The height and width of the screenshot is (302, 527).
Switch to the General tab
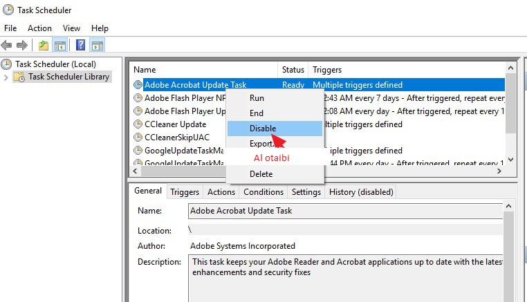(x=148, y=191)
